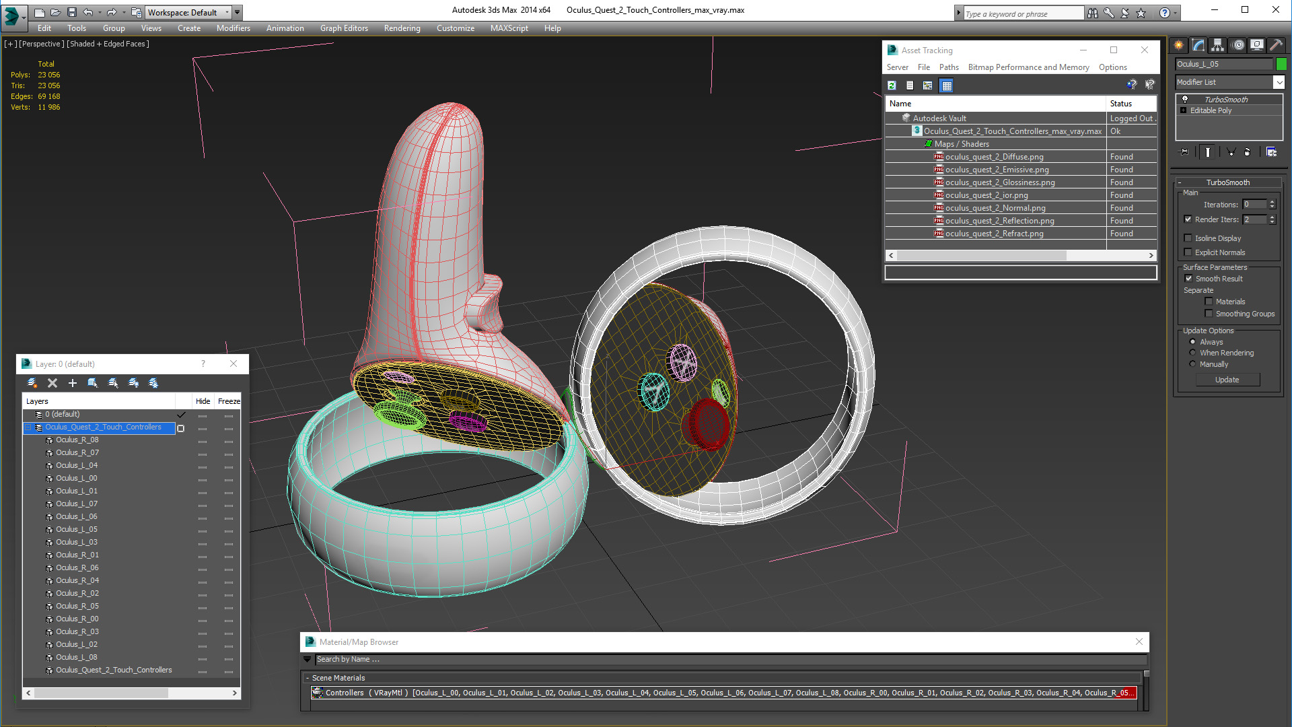Image resolution: width=1292 pixels, height=727 pixels.
Task: Click the Hide column header in Layers
Action: click(203, 401)
